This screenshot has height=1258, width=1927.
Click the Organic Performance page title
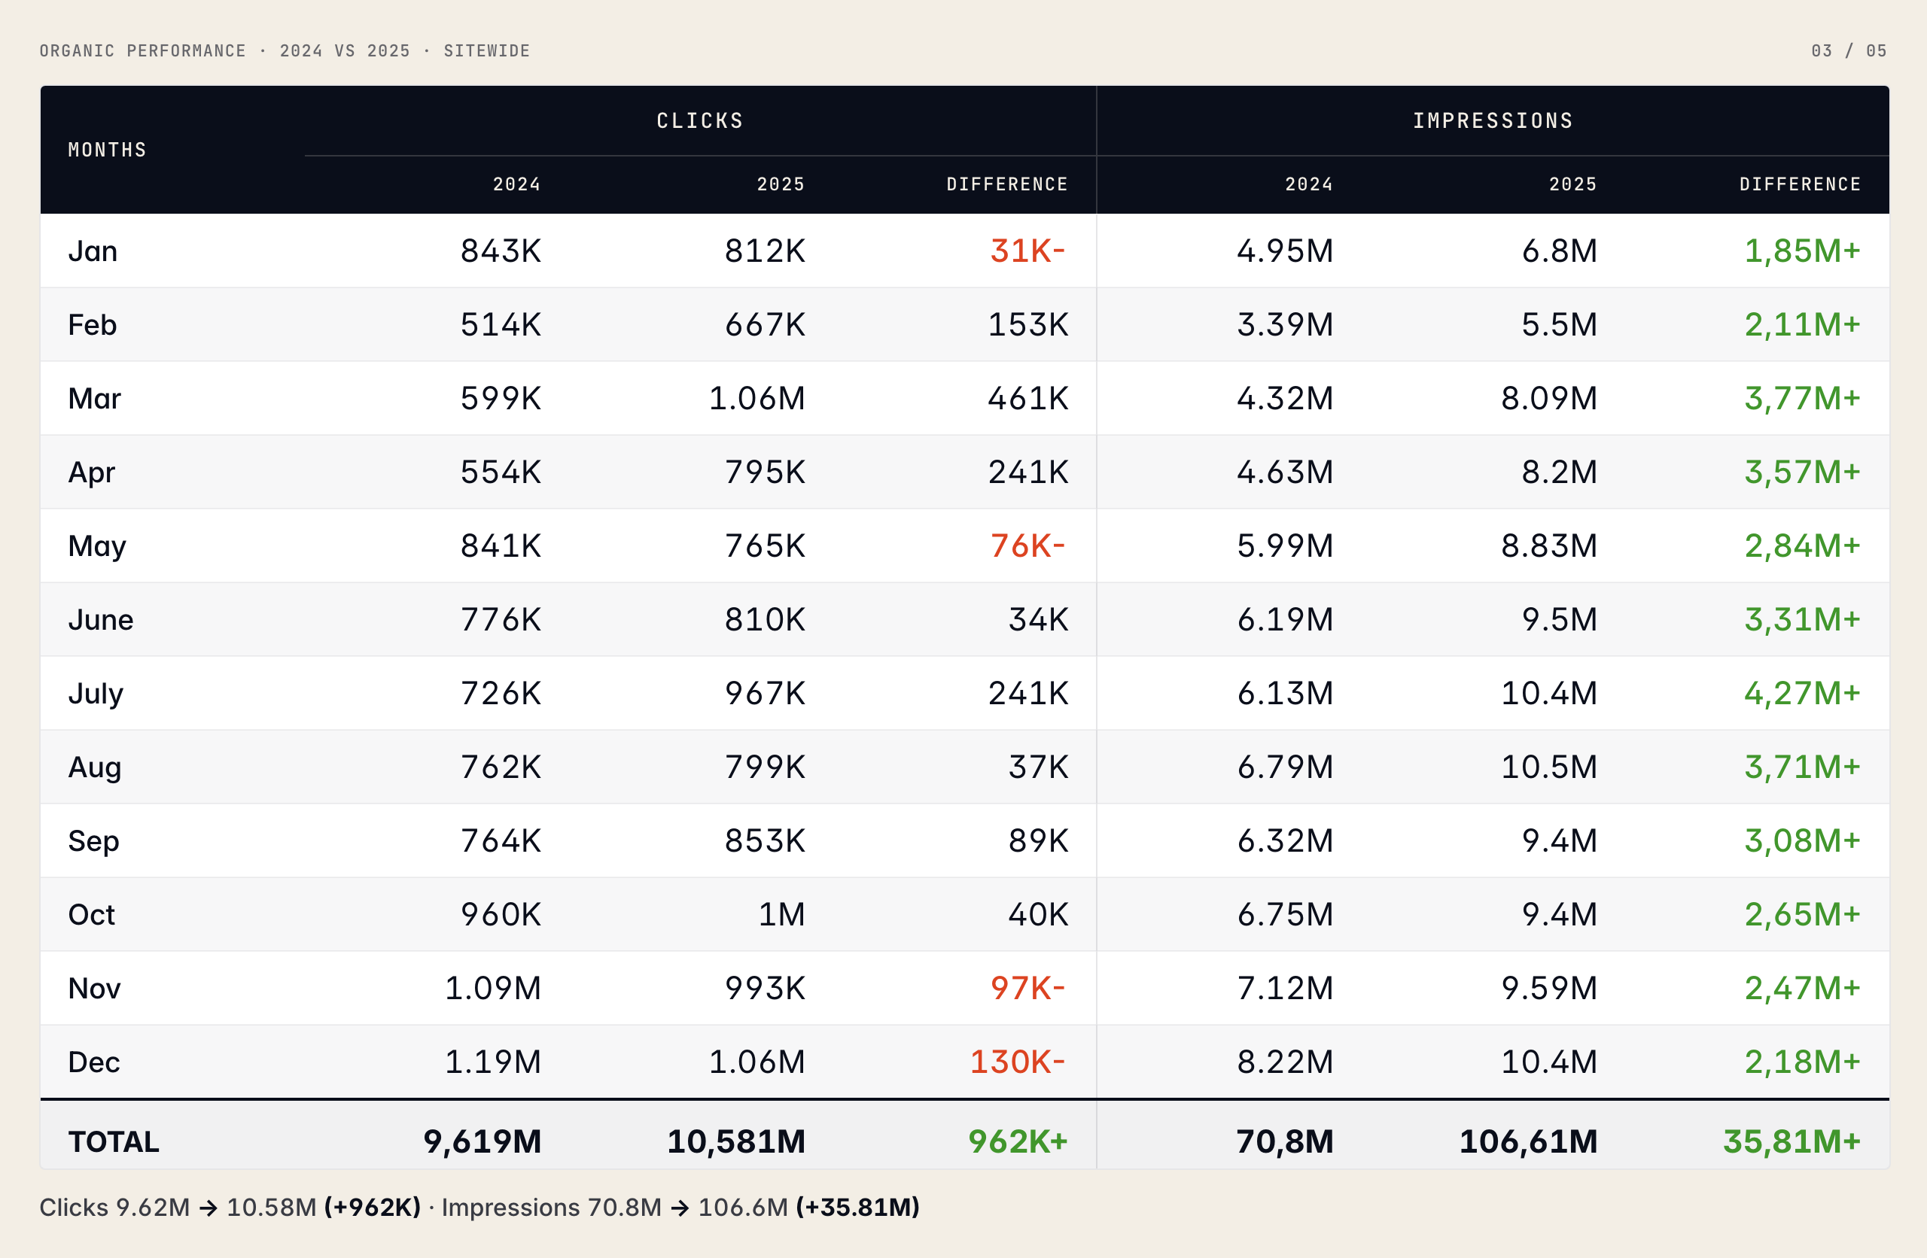coord(285,51)
